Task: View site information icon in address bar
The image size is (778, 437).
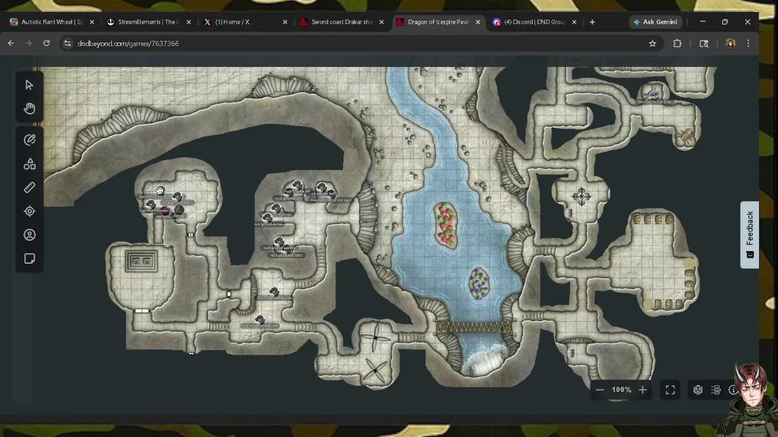Action: coord(67,43)
